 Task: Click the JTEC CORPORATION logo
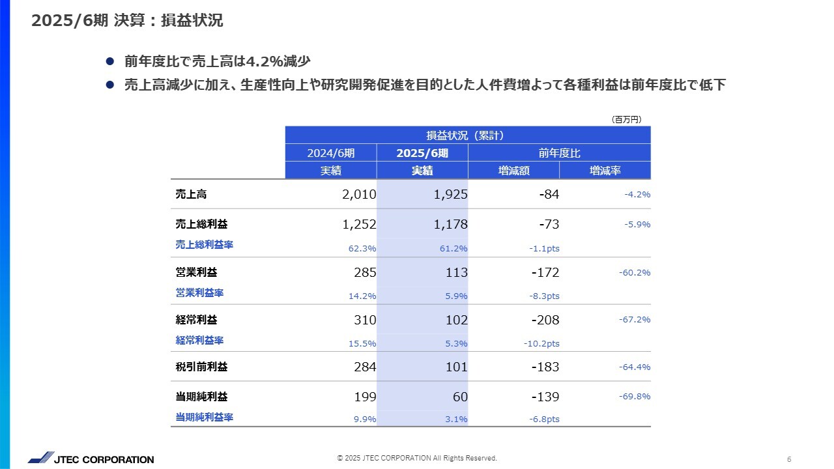[91, 459]
